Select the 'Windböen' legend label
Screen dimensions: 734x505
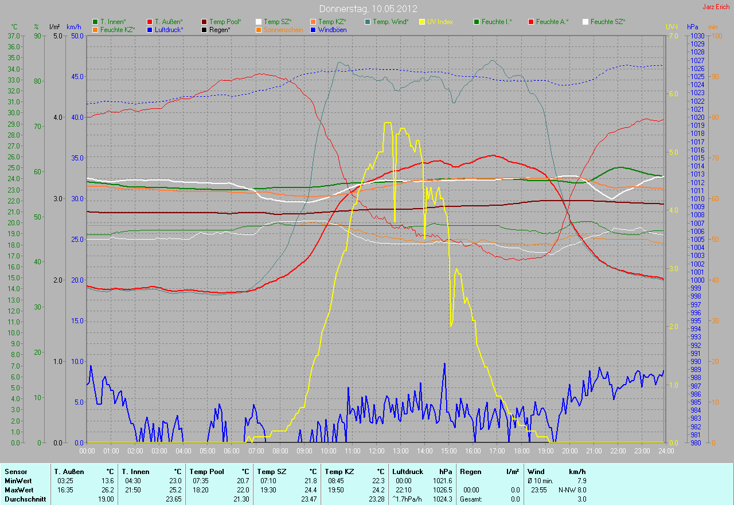point(332,29)
